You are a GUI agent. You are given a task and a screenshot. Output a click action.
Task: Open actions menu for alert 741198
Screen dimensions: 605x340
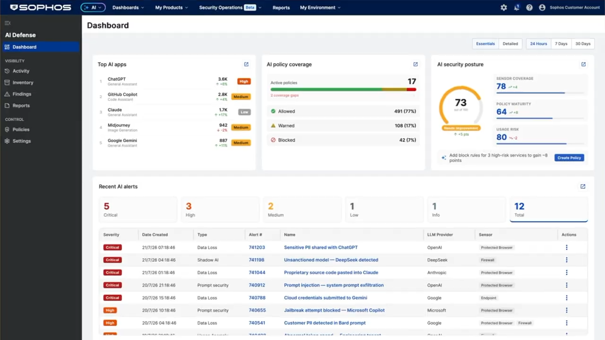[567, 260]
